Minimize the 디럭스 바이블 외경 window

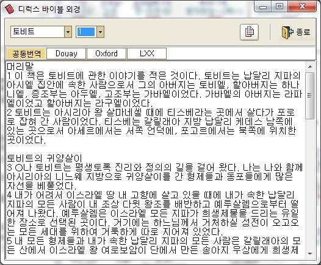(x=263, y=6)
